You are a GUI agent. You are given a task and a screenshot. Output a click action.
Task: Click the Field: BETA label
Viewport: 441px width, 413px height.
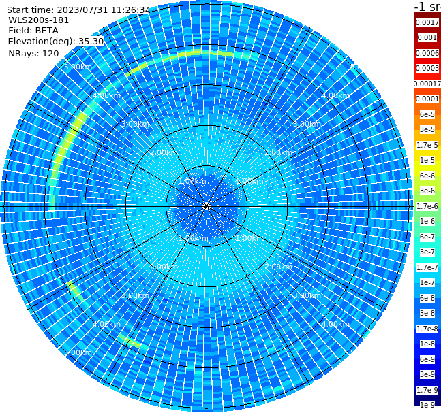[x=33, y=31]
